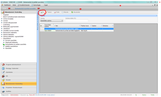Viewport: 161px width, 97px height.
Task: Collapse the Szűrés filter panel
Action: [x=157, y=16]
